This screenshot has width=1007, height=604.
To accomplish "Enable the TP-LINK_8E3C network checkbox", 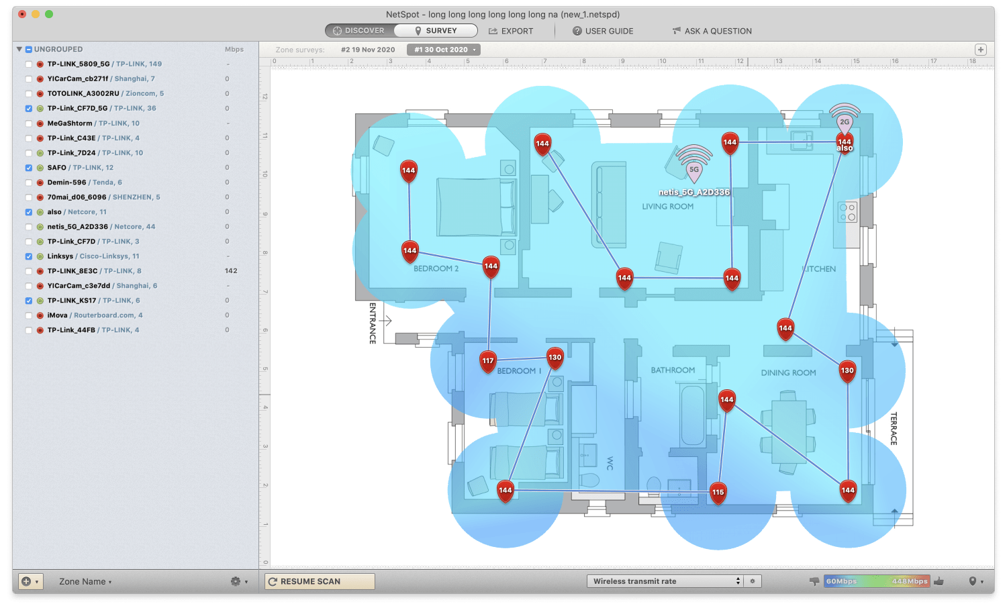I will coord(29,271).
